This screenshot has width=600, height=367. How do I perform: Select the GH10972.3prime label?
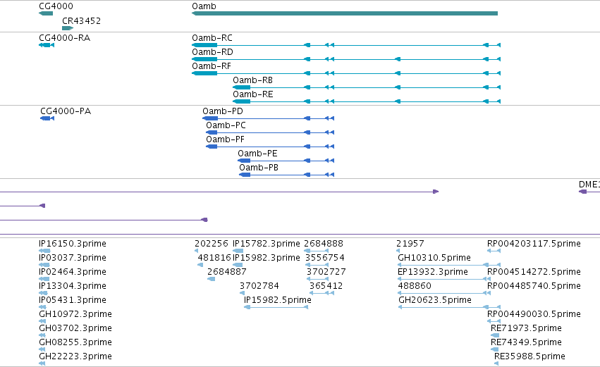[75, 314]
